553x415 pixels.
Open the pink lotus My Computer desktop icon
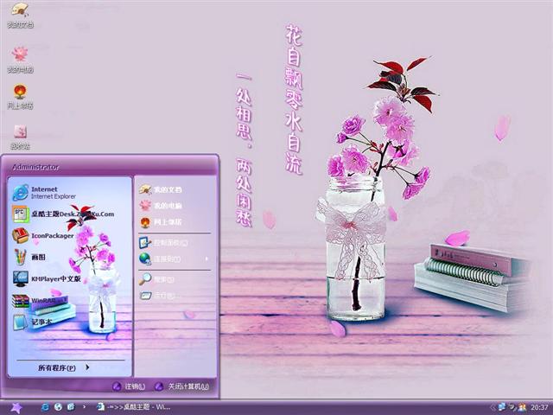[20, 60]
